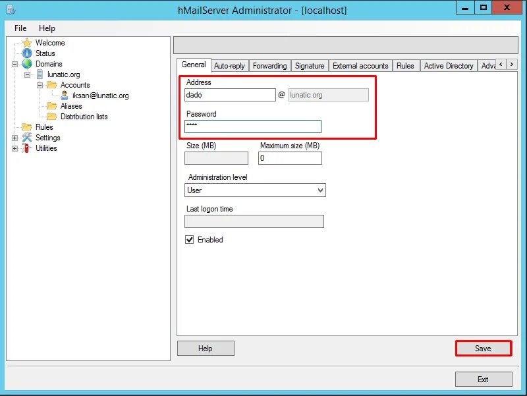Click the Settings tools icon
This screenshot has width=527, height=396.
[x=27, y=138]
